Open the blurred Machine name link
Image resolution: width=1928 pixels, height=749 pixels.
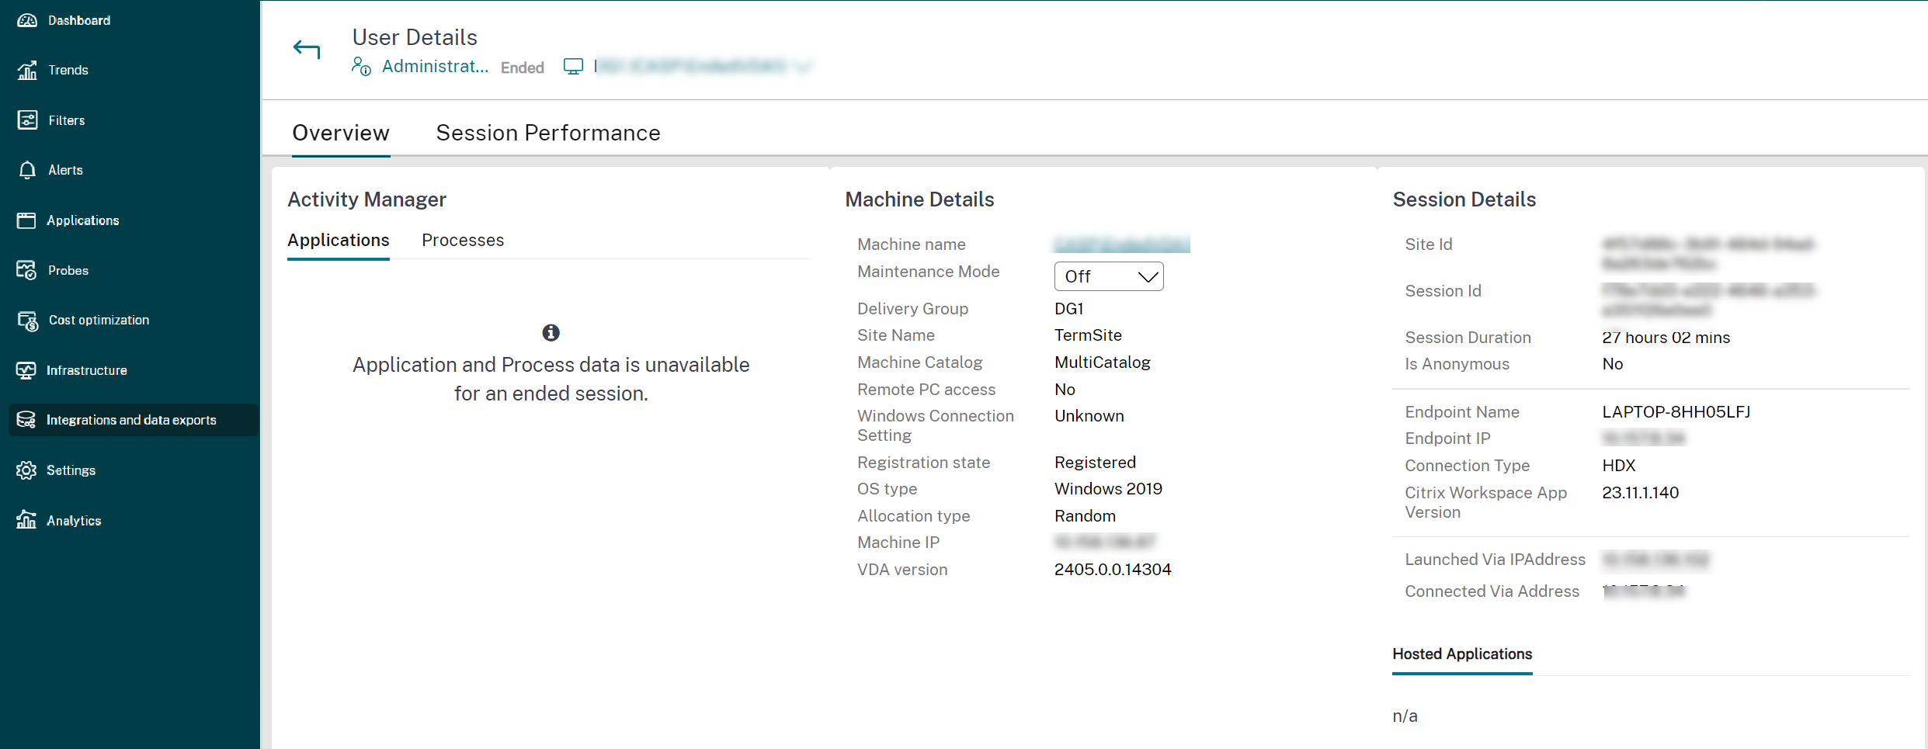(1120, 244)
